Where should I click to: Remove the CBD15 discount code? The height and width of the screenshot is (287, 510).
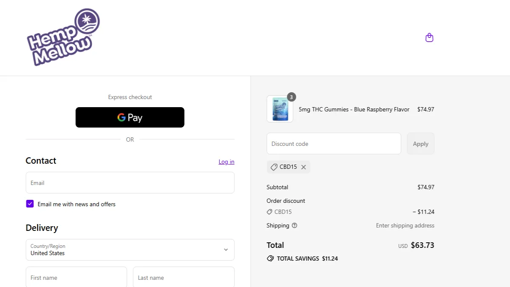point(303,167)
